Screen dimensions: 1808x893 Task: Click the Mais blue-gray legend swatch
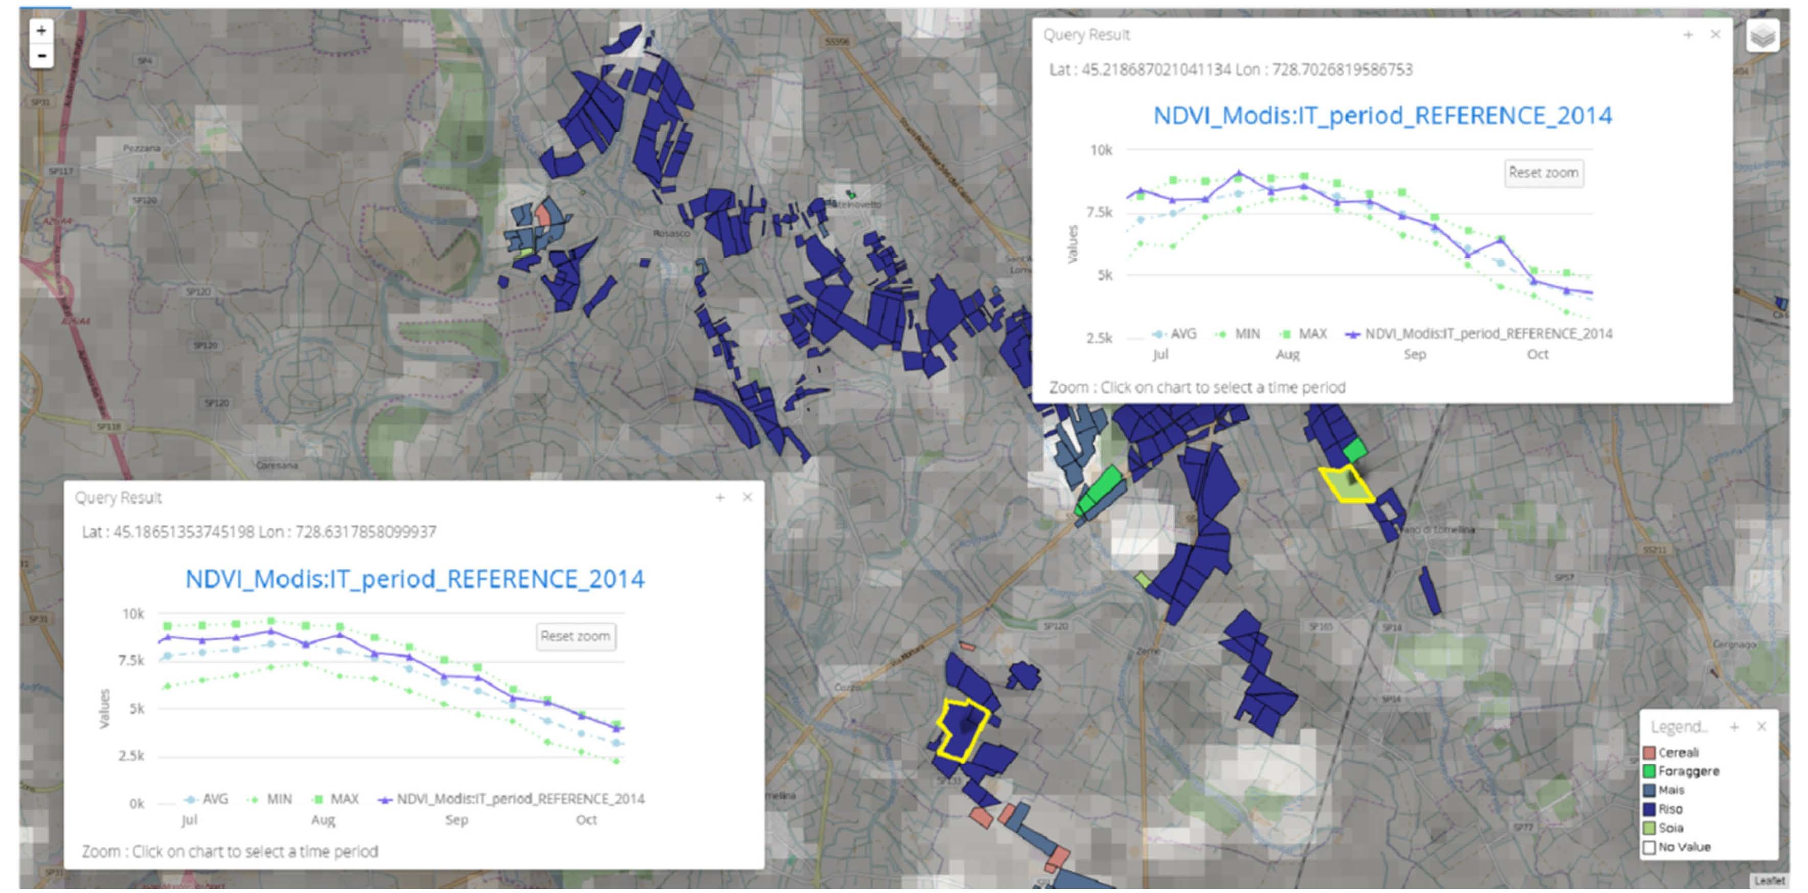coord(1649,791)
